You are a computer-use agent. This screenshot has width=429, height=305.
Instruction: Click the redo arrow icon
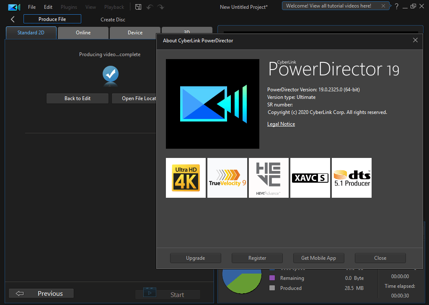(160, 7)
